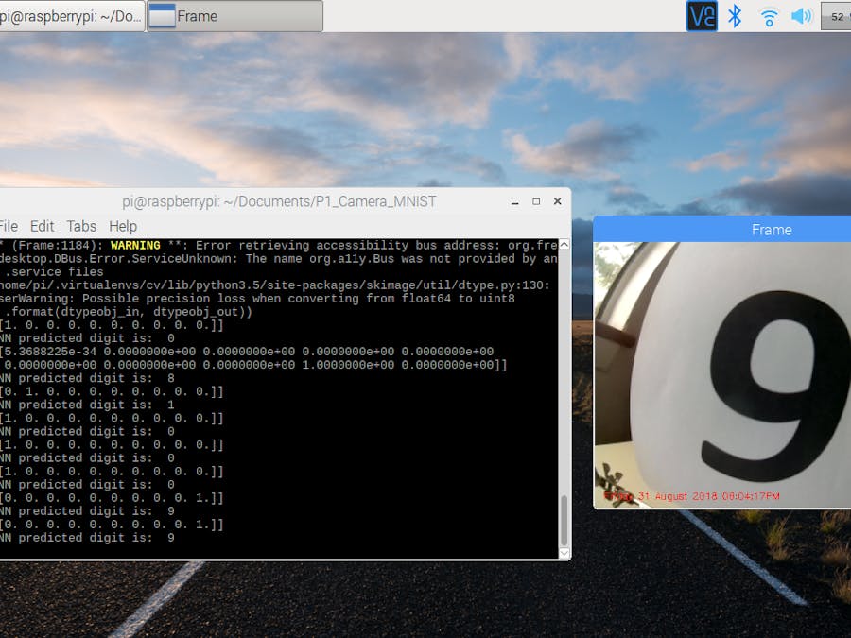Open the Help menu of the terminal
This screenshot has width=851, height=638.
pos(122,226)
